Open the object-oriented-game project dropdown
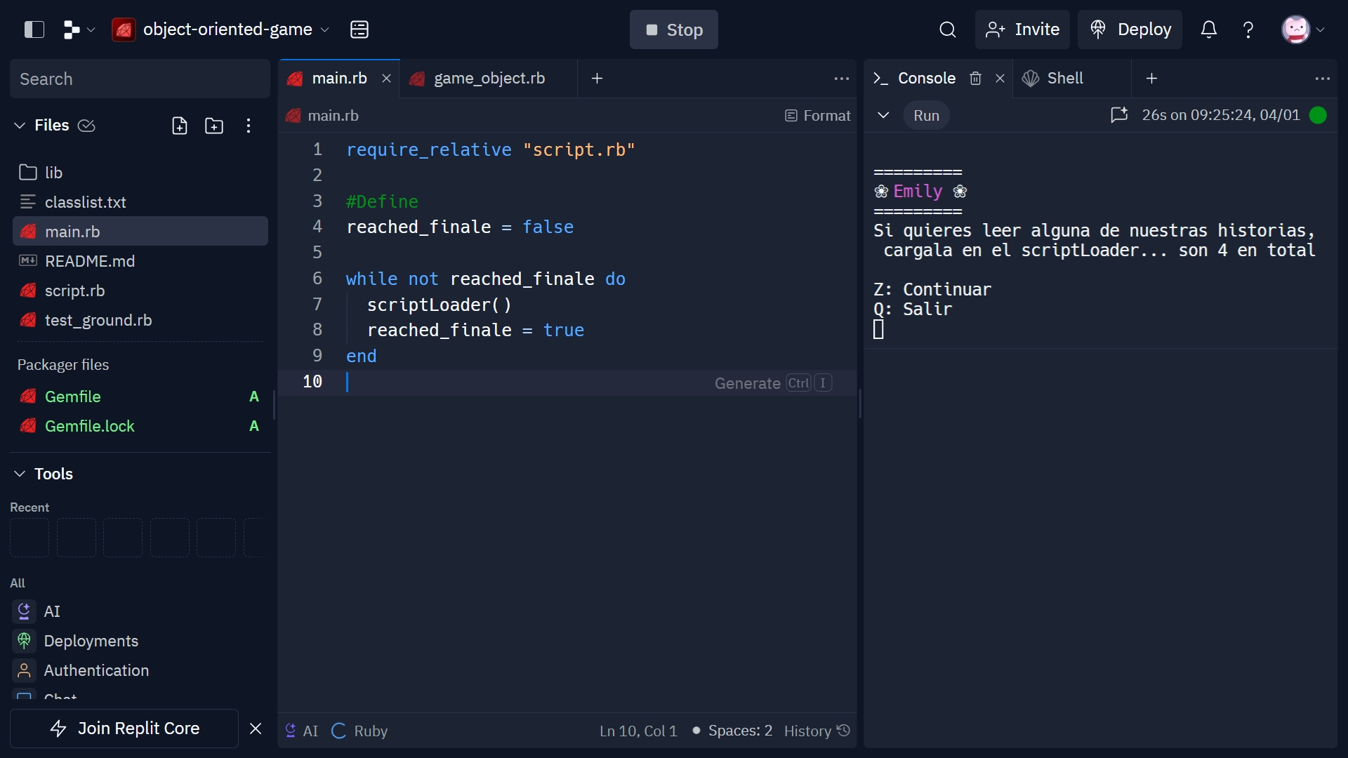Viewport: 1348px width, 758px height. click(x=220, y=29)
